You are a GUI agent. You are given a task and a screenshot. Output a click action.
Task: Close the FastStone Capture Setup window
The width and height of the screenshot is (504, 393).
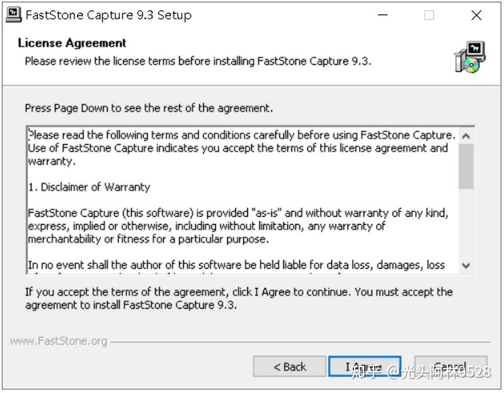[476, 15]
